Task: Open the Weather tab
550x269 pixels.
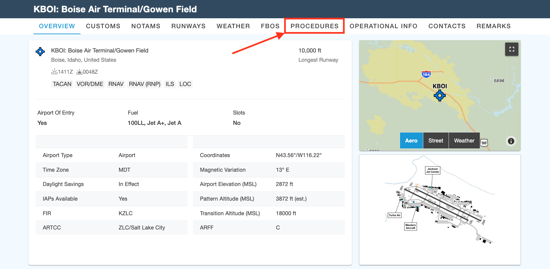Action: click(233, 26)
